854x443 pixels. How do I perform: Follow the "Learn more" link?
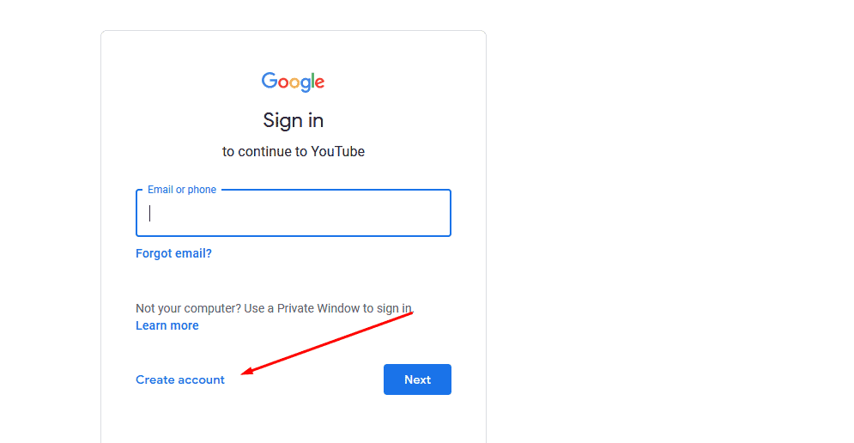[x=167, y=325]
